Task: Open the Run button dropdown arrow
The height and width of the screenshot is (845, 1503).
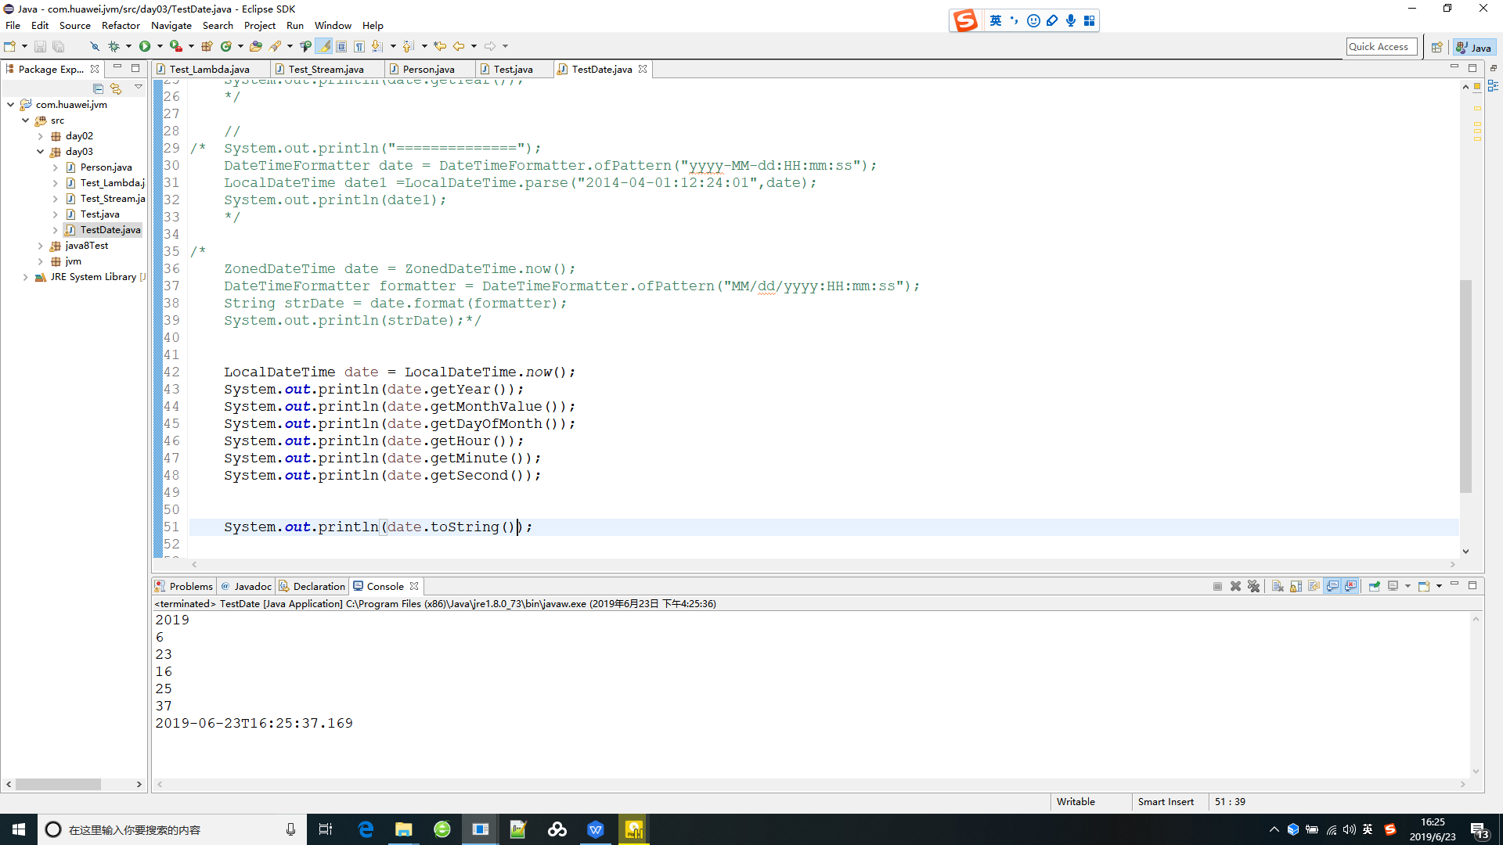Action: click(160, 47)
